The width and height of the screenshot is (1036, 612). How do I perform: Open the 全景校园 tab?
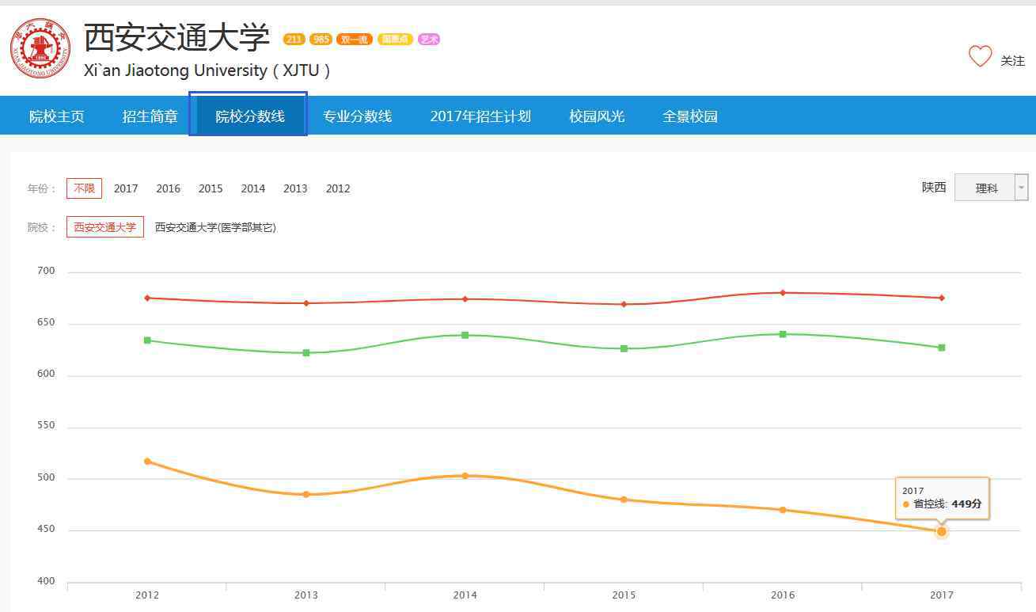[690, 116]
